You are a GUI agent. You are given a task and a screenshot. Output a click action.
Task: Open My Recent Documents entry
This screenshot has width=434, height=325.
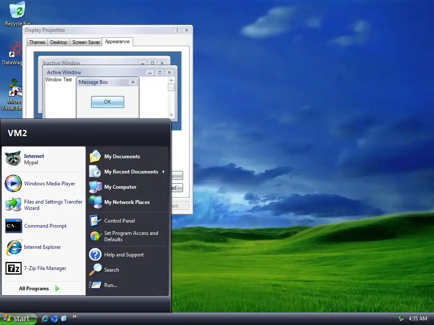(x=127, y=172)
